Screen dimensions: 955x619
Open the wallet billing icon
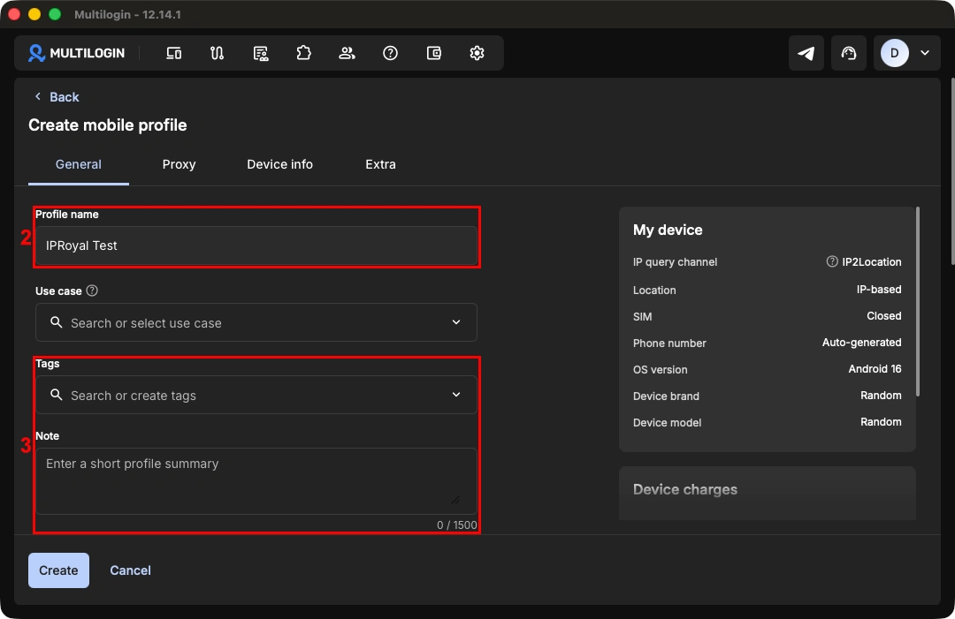[433, 53]
